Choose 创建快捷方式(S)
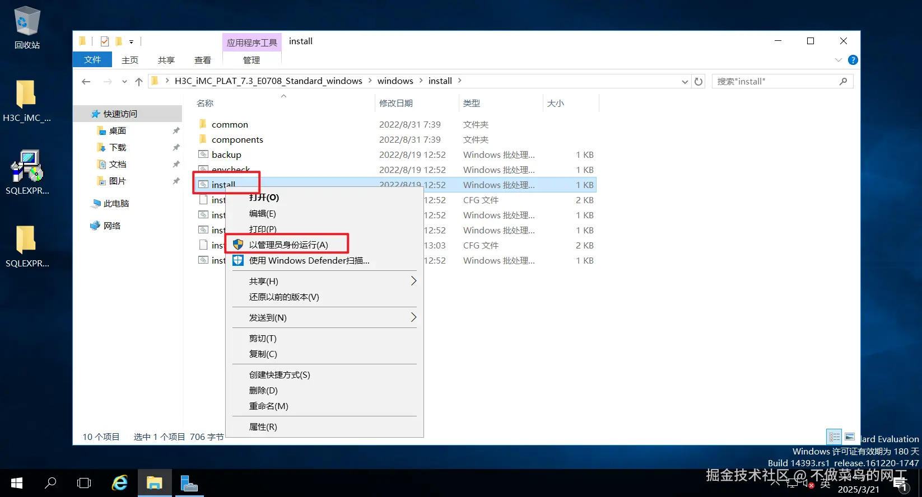 tap(324, 374)
